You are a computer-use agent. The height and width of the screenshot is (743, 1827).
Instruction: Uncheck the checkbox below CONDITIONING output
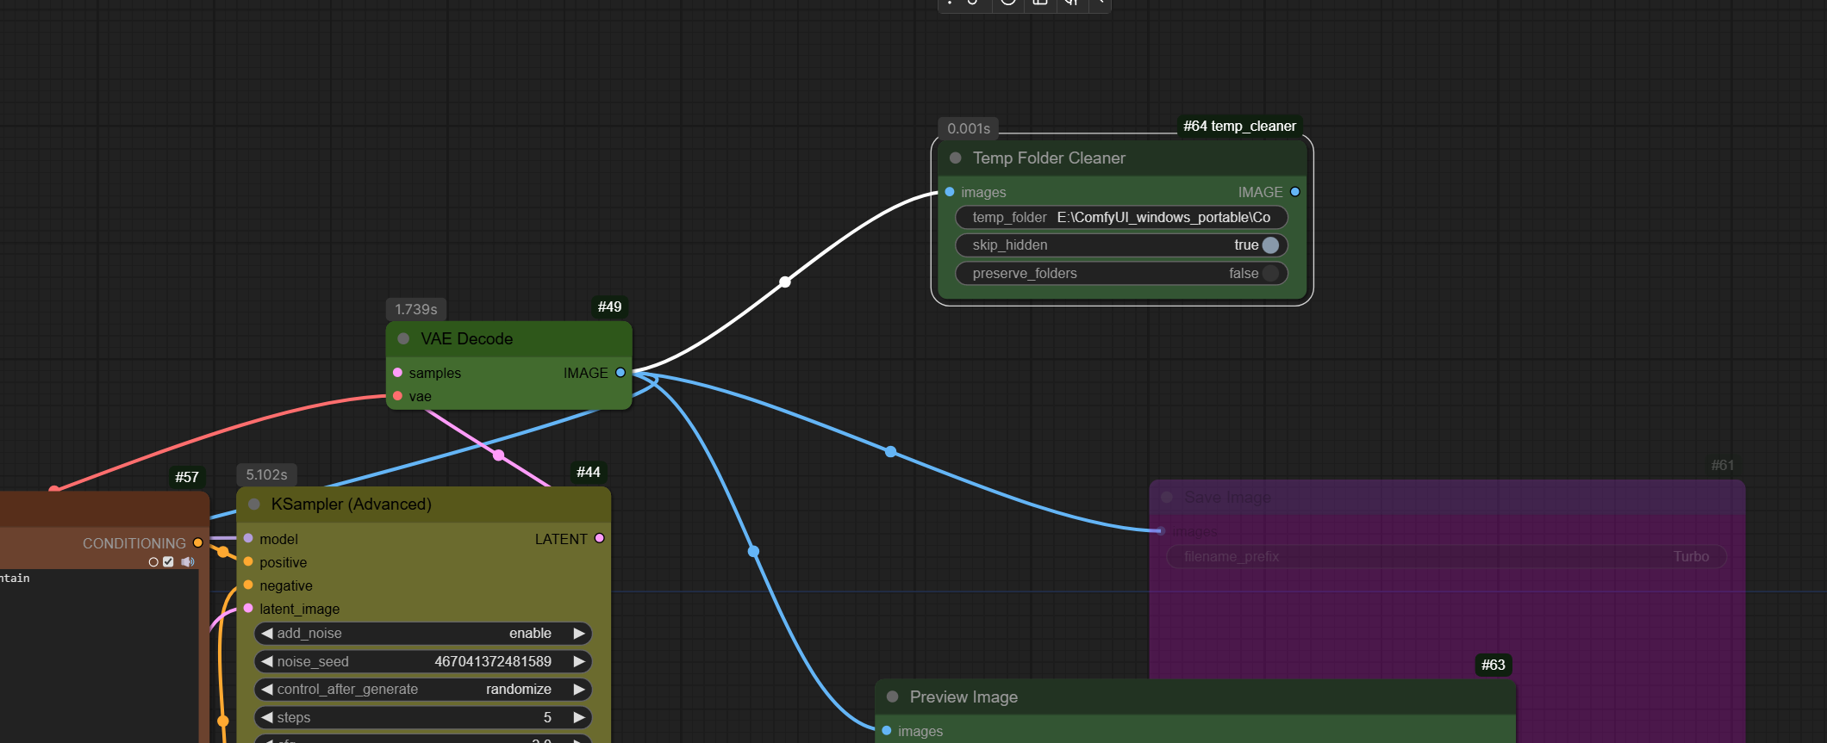168,562
